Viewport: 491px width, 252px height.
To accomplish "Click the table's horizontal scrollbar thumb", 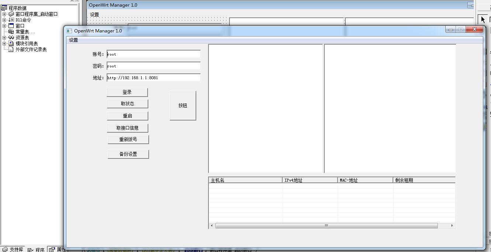I will coord(326,225).
